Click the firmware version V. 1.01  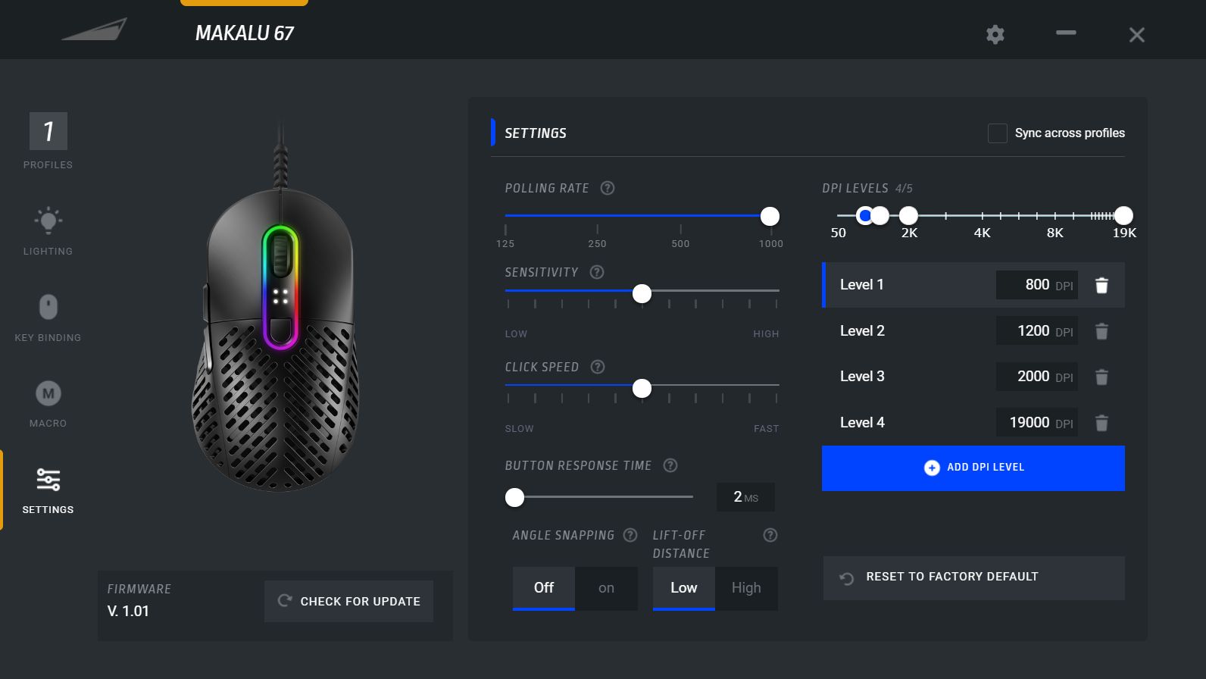click(128, 612)
